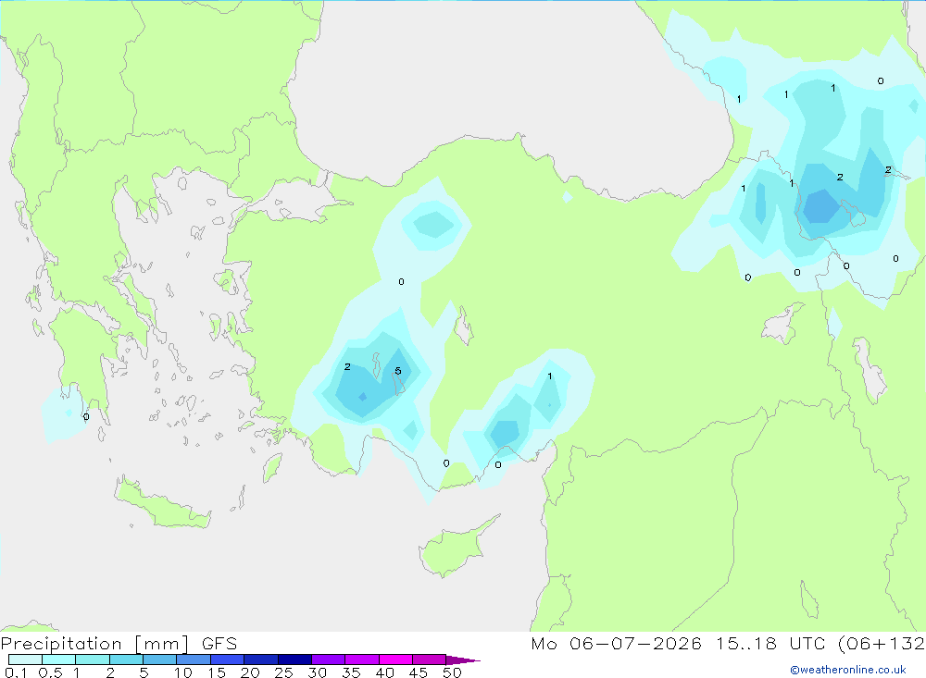Click the Precipitation [mm] GFS title

coord(119,643)
